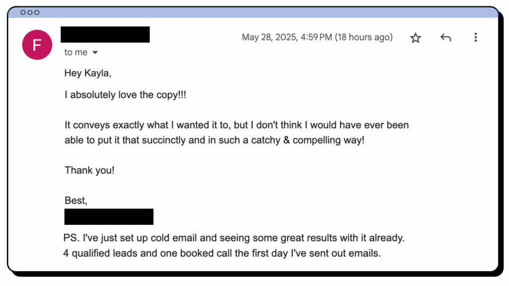Click the leftmost window circle in title bar
509x286 pixels.
pyautogui.click(x=23, y=12)
